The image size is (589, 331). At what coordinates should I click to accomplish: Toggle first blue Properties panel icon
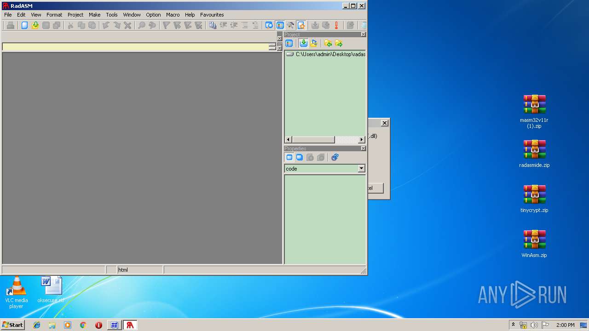(289, 157)
